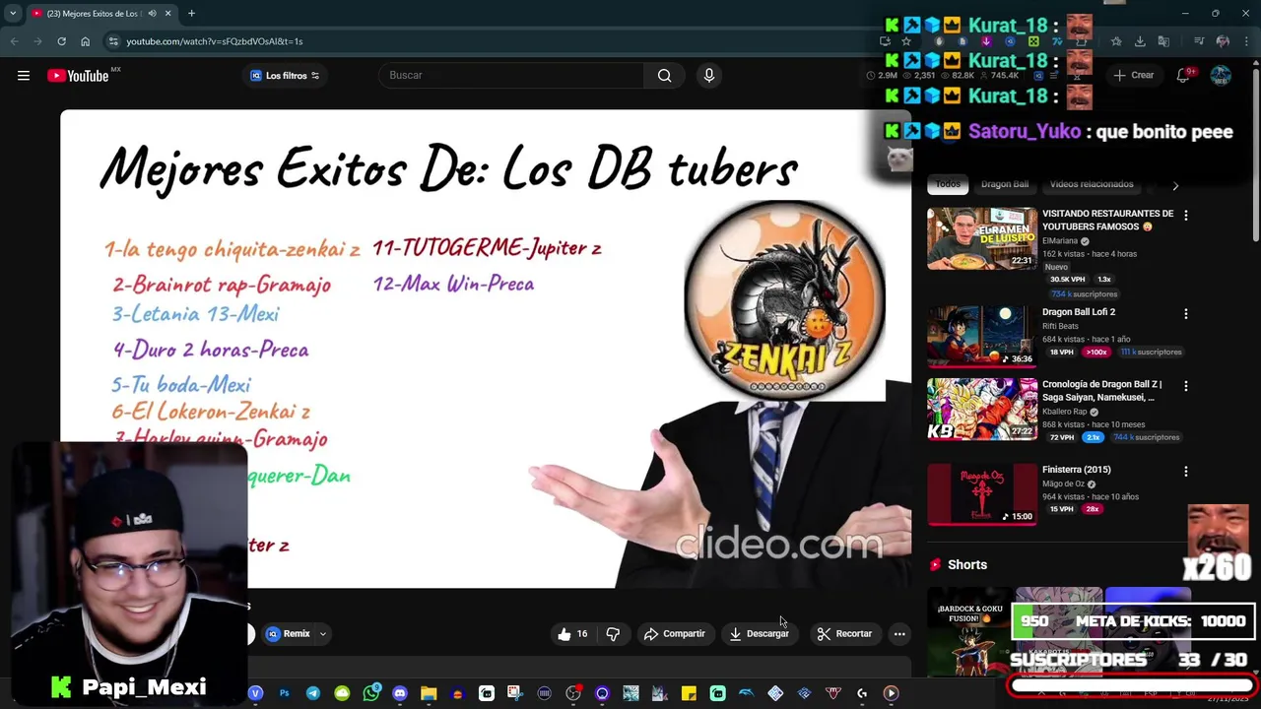Viewport: 1261px width, 709px height.
Task: Expand the Remix dropdown arrow
Action: [322, 634]
